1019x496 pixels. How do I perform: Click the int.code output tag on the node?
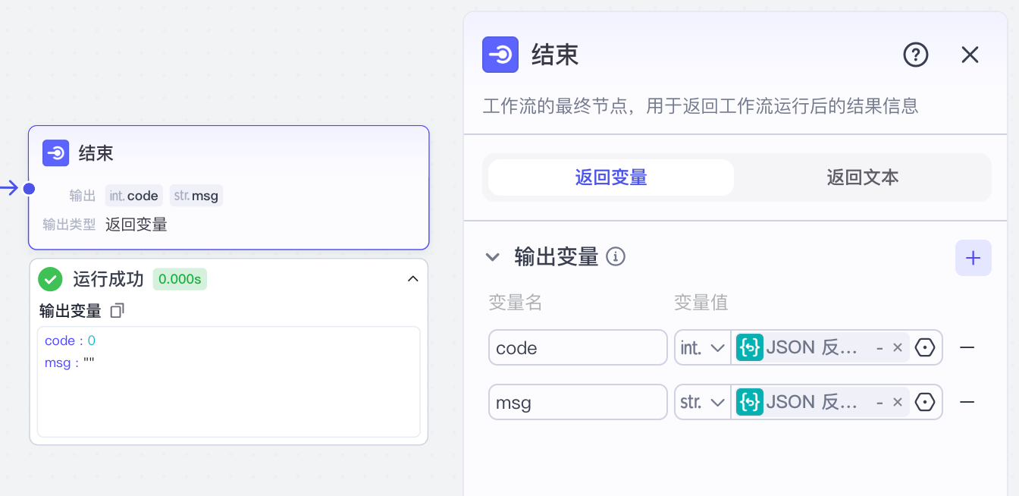(x=133, y=195)
